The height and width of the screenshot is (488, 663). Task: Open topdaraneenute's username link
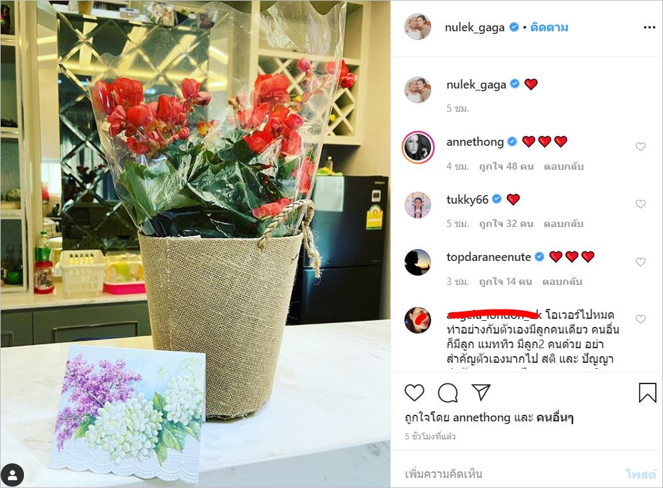click(x=488, y=257)
